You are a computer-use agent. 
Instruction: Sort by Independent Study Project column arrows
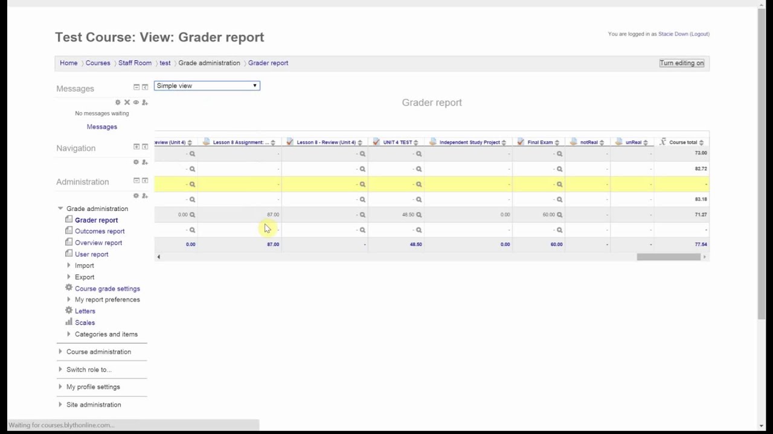pos(504,143)
